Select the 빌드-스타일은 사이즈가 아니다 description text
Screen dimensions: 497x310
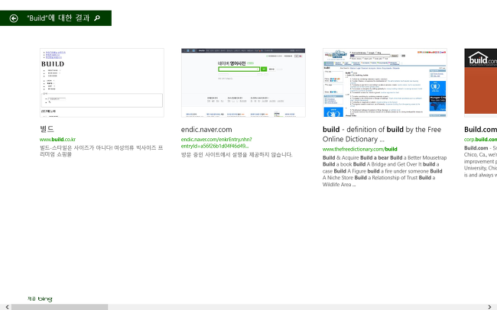coord(102,150)
